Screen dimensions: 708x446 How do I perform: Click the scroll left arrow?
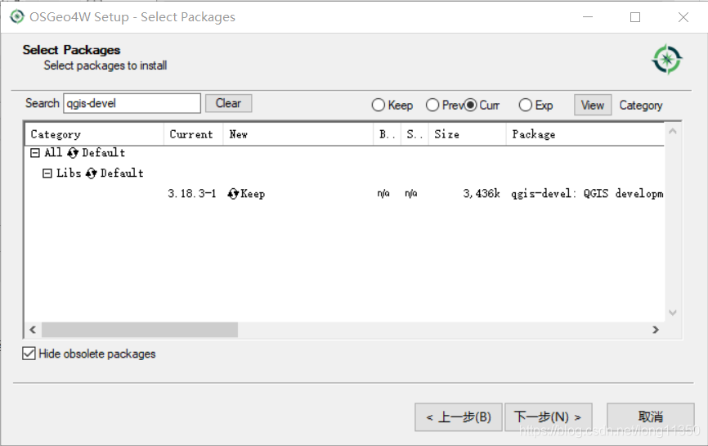[33, 330]
